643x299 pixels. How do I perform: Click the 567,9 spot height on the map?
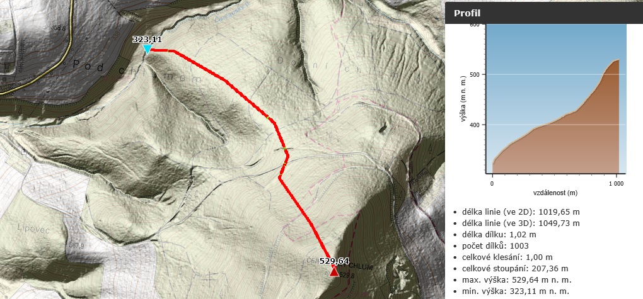coord(76,246)
